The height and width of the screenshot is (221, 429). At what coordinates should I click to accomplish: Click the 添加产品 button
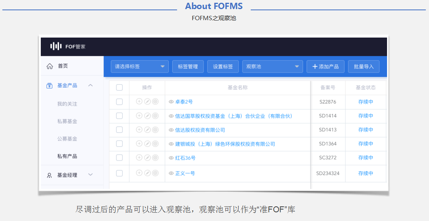325,66
